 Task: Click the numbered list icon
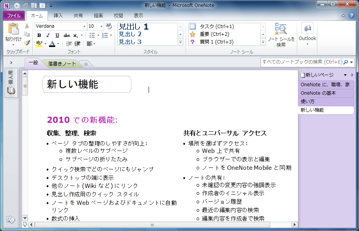[105, 35]
